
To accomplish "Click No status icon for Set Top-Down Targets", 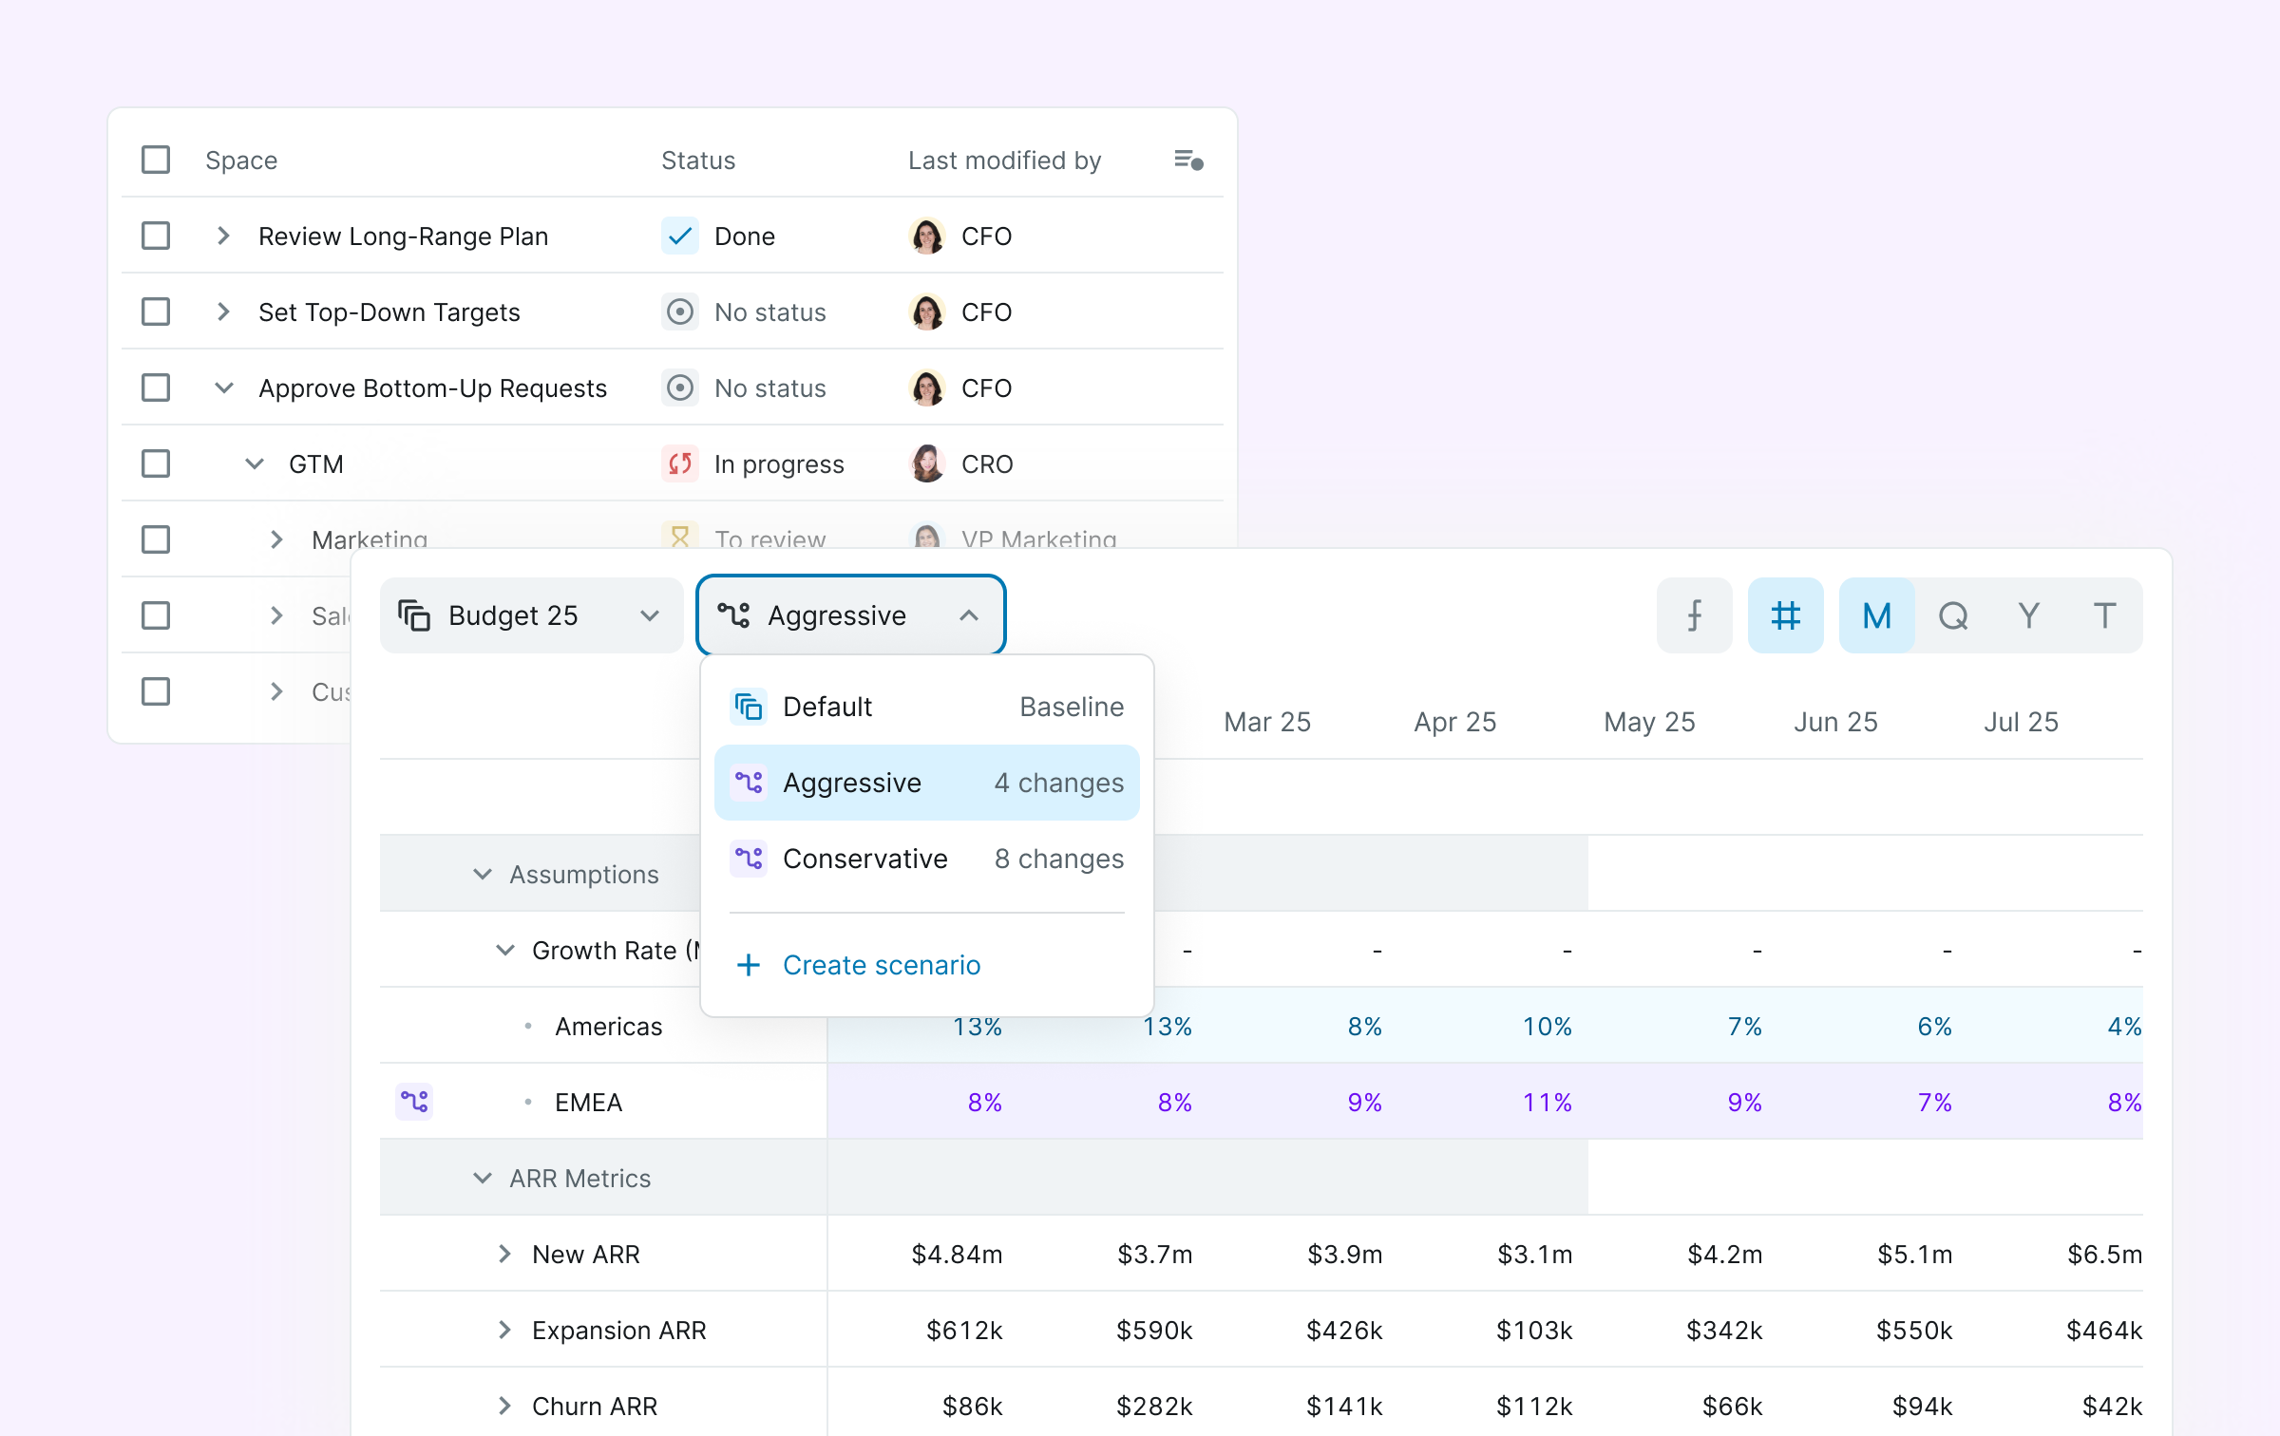I will point(680,312).
